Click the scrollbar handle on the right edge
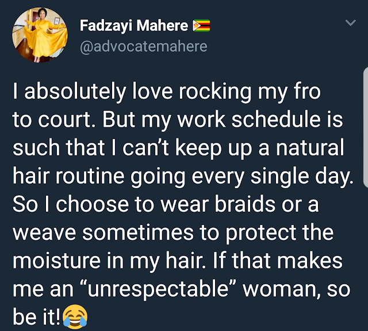This screenshot has width=368, height=331. click(366, 127)
